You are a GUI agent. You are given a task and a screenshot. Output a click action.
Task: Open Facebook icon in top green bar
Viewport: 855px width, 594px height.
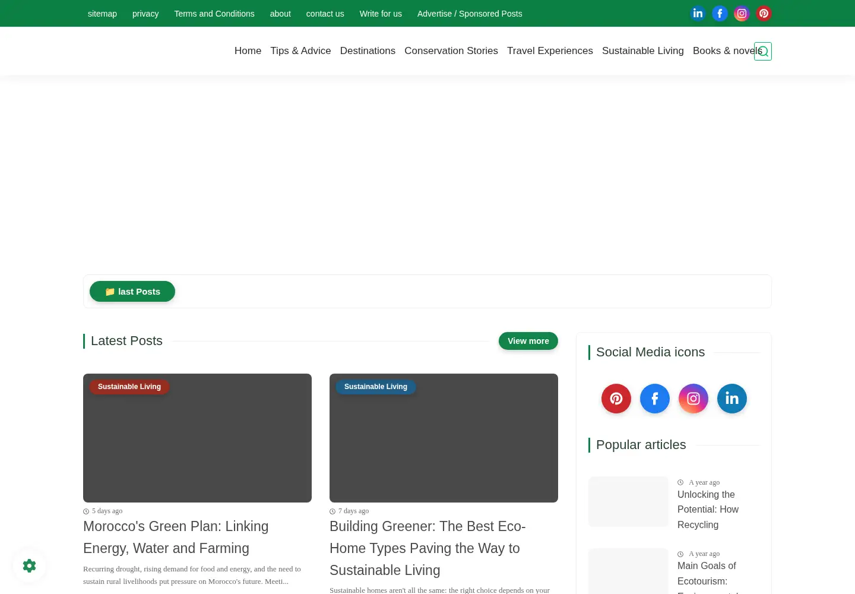[720, 13]
